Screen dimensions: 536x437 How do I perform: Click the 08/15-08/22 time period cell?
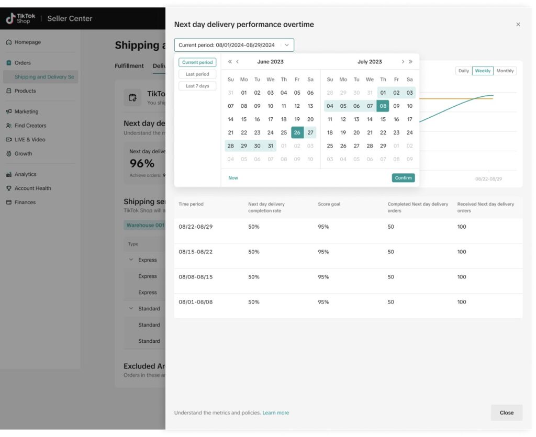pos(196,252)
